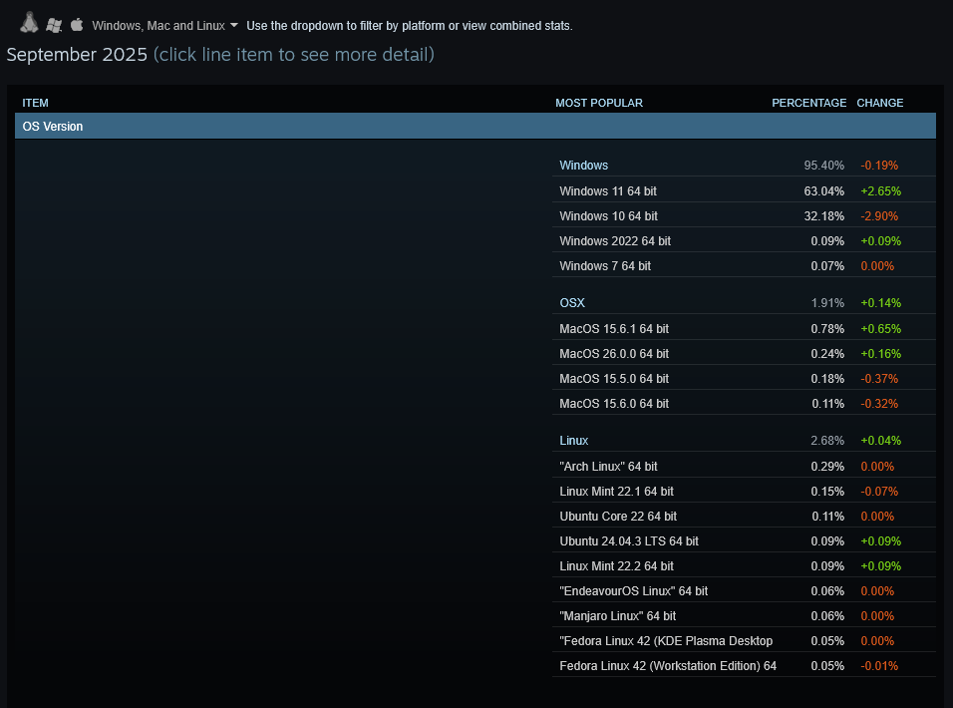Viewport: 953px width, 708px height.
Task: Click the 95.40% Windows percentage value
Action: 823,166
